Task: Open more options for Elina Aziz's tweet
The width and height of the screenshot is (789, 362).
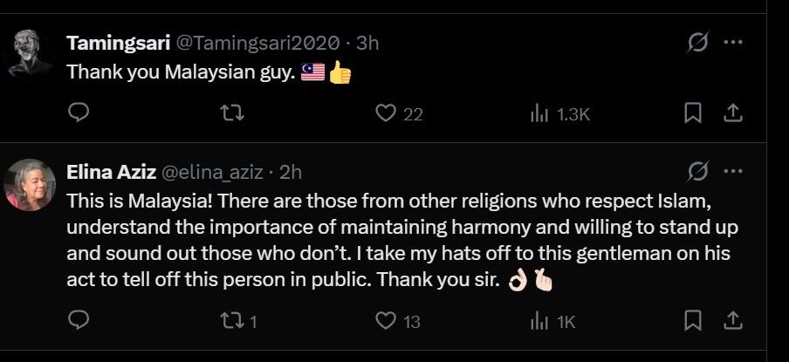Action: point(732,172)
